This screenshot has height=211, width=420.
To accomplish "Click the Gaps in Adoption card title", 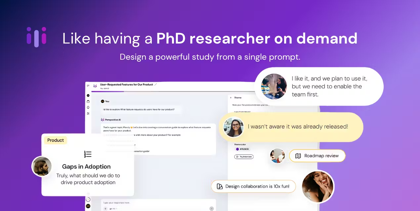I will point(86,166).
